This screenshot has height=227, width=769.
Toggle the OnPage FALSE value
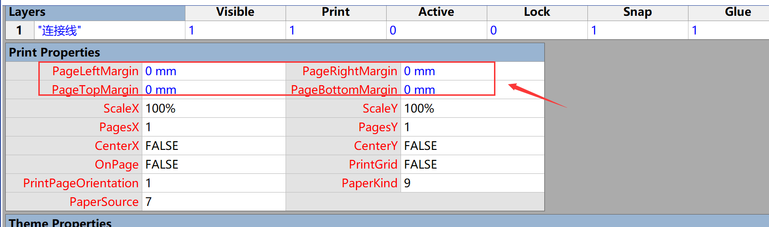(213, 165)
